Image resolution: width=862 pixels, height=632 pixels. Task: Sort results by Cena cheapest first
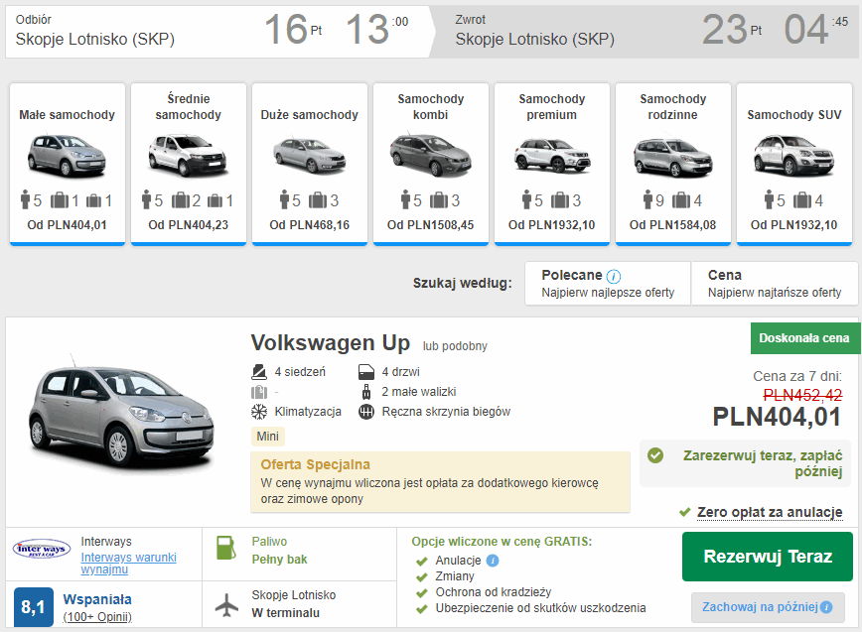774,283
